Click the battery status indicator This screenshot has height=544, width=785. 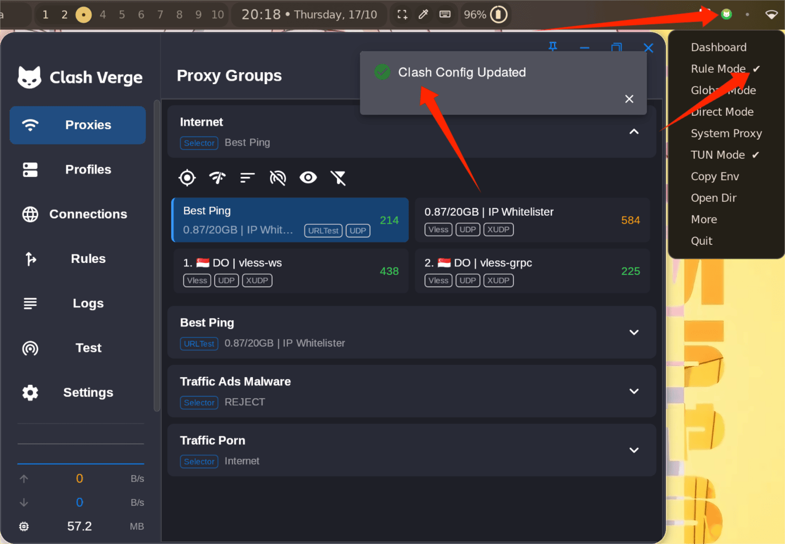pos(486,15)
